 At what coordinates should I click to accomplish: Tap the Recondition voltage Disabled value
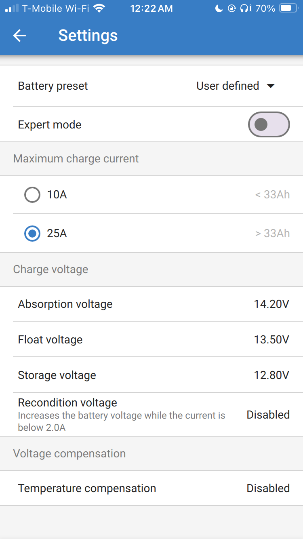[x=268, y=415]
